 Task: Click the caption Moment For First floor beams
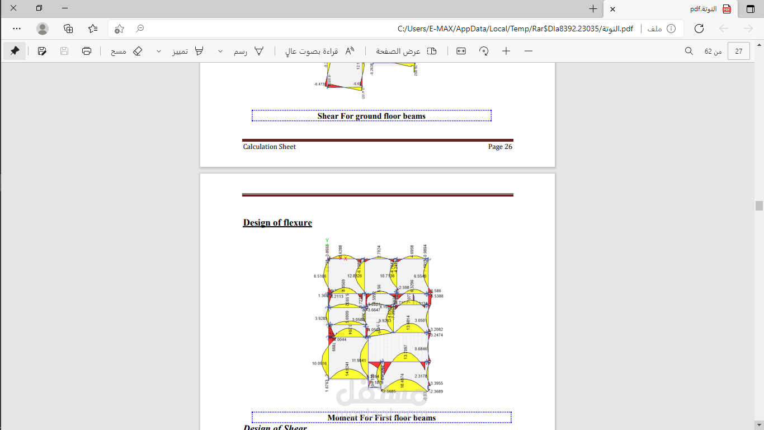(381, 418)
